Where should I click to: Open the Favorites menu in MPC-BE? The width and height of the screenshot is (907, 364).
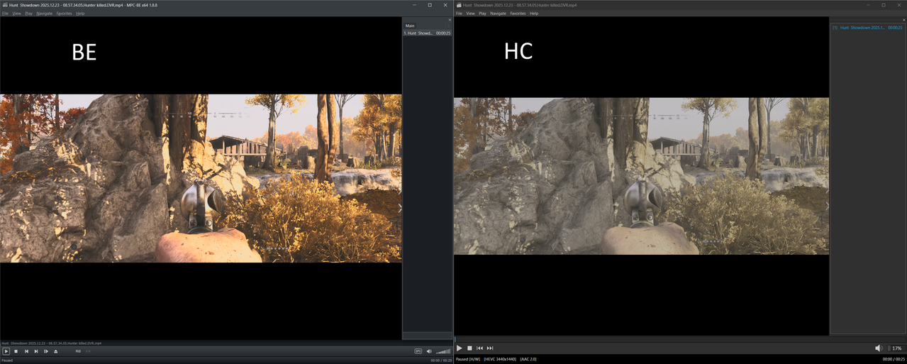click(65, 13)
